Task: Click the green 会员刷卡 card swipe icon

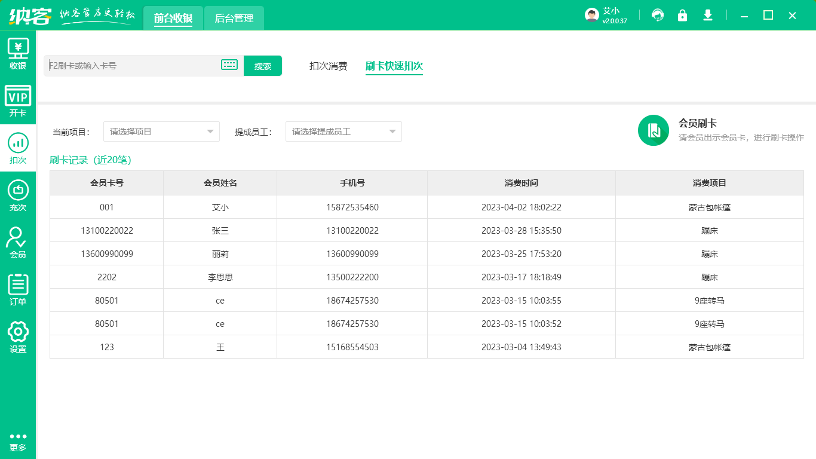Action: [653, 130]
